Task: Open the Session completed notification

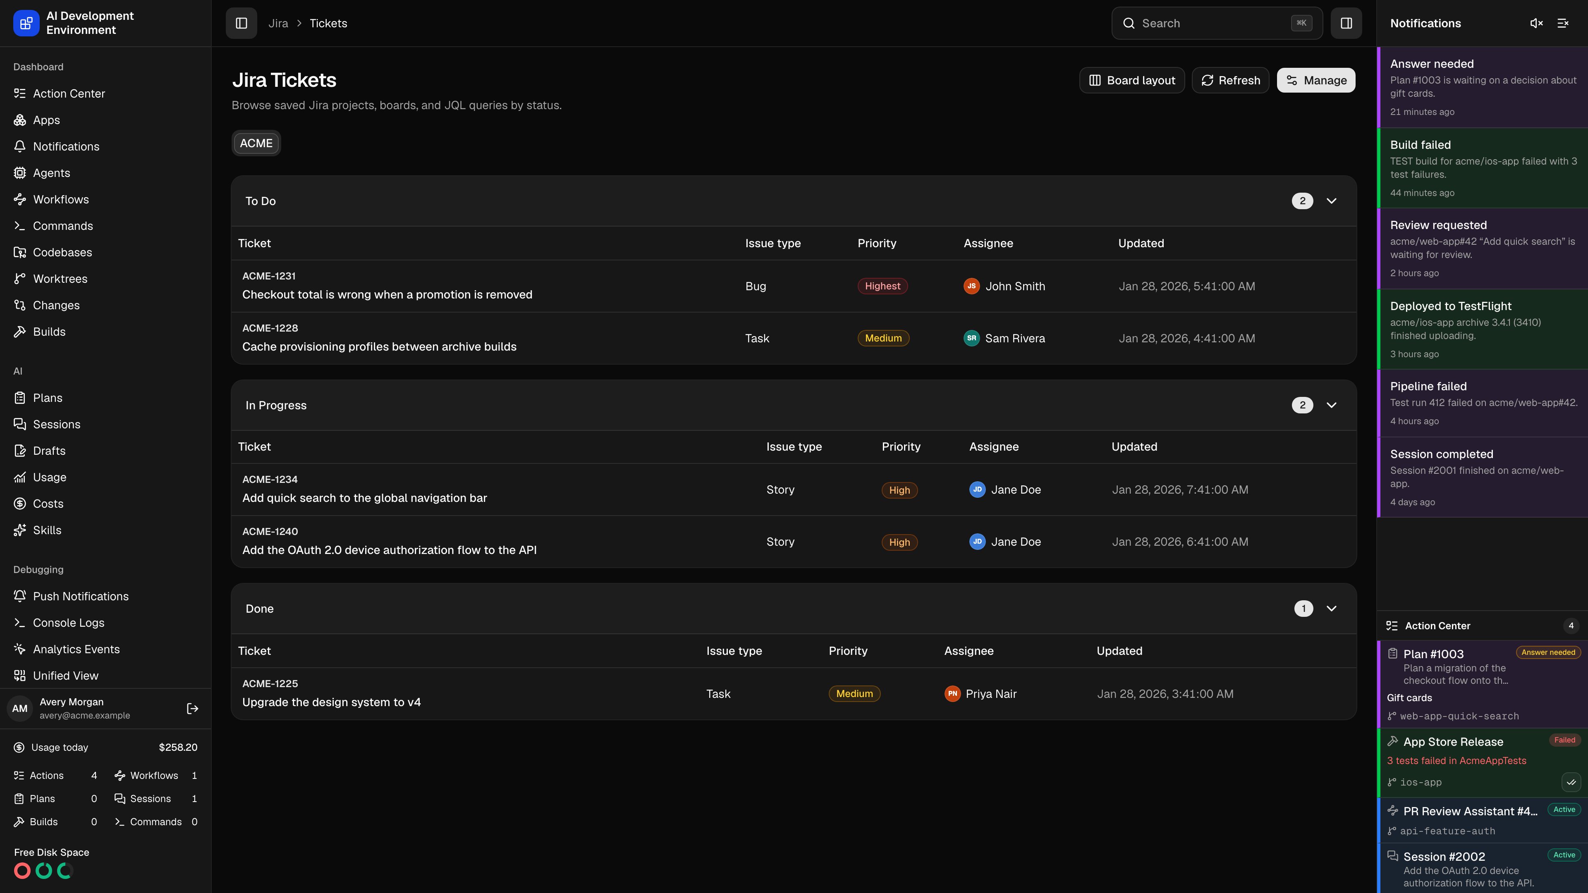Action: pos(1483,477)
